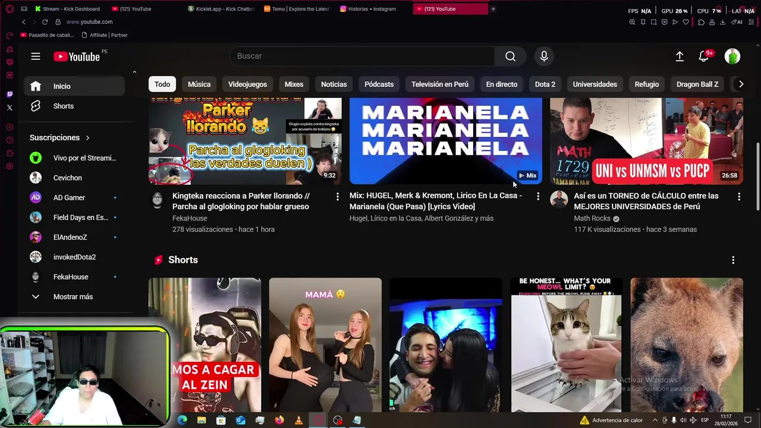Click the Opera zoom/search page icon in the toolbar
This screenshot has height=428, width=761.
pyautogui.click(x=632, y=22)
